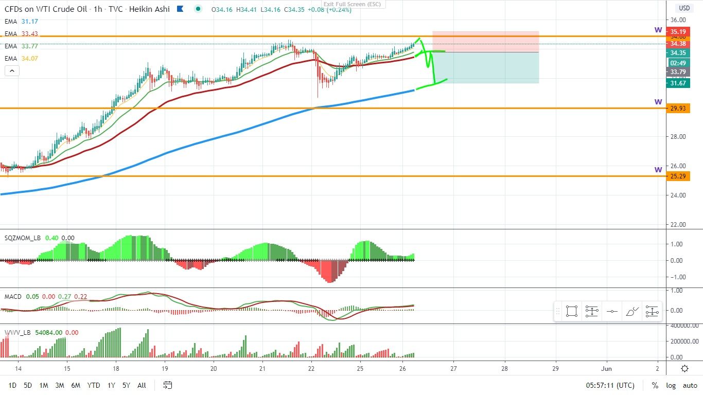Image resolution: width=703 pixels, height=395 pixels.
Task: Toggle auto scale mode
Action: [x=690, y=385]
